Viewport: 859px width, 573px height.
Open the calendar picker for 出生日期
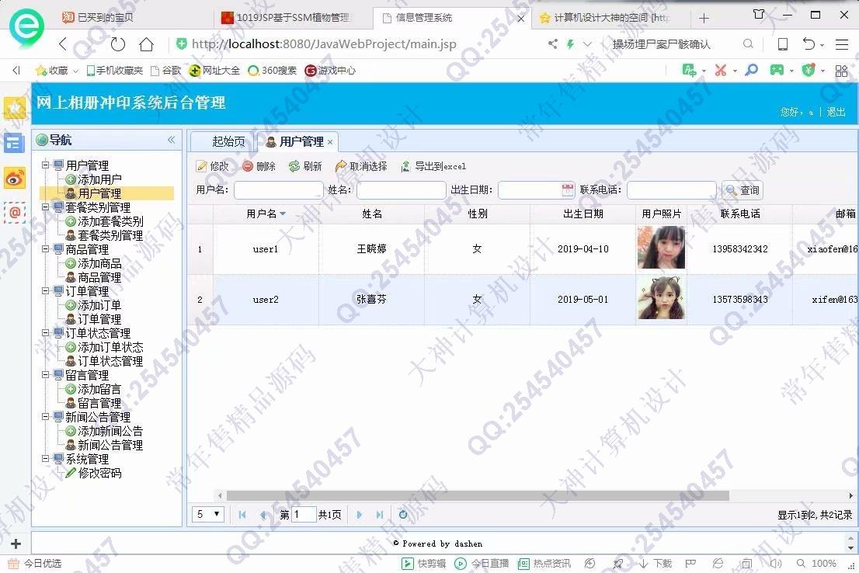click(x=568, y=189)
